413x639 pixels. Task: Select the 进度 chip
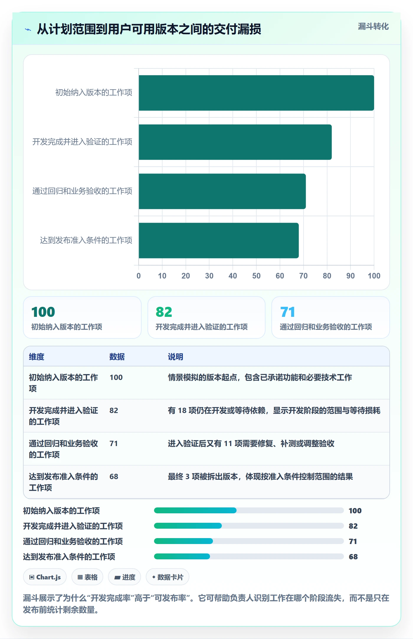point(124,577)
